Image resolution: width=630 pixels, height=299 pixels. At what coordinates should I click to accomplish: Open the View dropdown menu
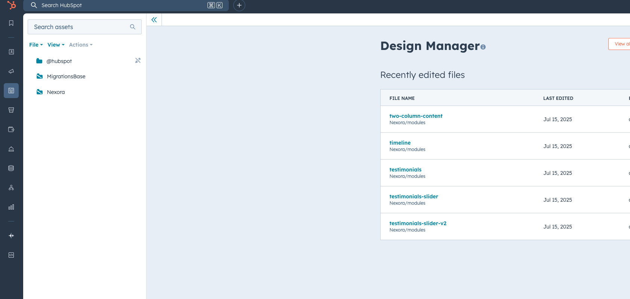coord(56,45)
